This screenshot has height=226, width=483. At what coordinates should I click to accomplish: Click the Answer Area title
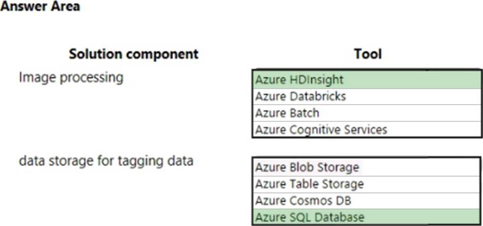point(40,6)
